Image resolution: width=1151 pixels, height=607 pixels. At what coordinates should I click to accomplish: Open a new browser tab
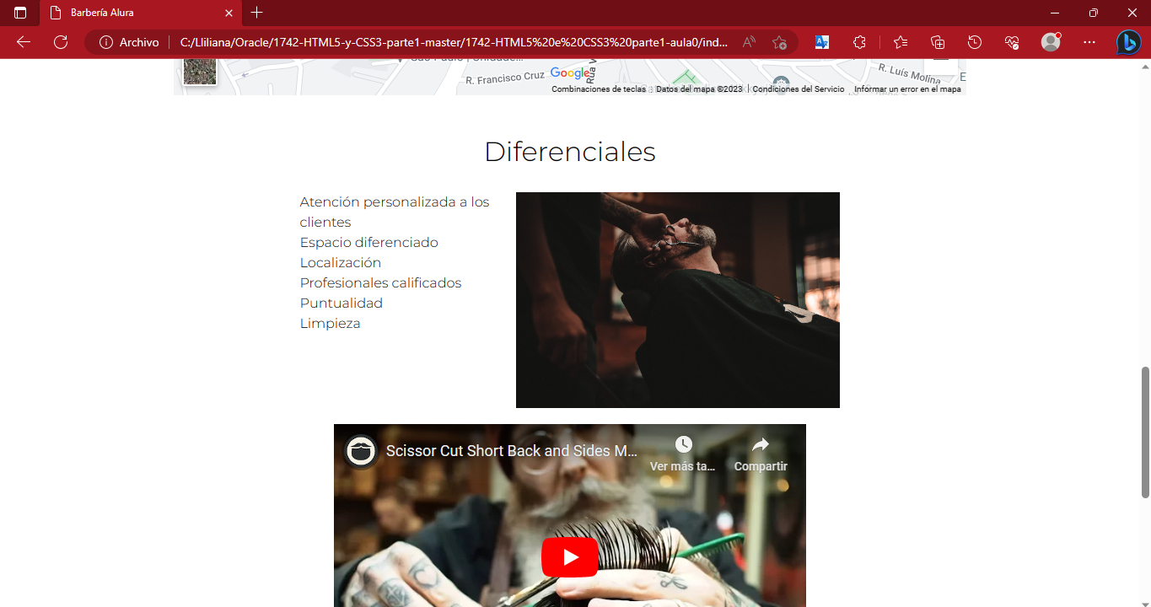click(257, 13)
